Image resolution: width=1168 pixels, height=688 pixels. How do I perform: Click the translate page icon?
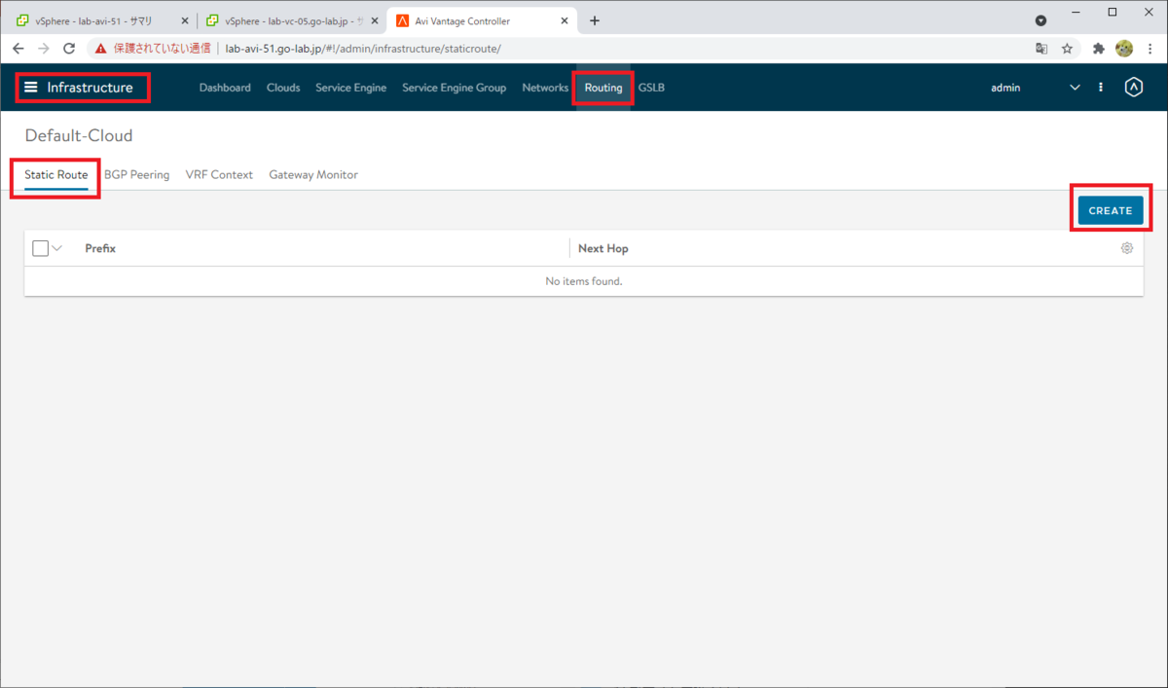[1041, 48]
